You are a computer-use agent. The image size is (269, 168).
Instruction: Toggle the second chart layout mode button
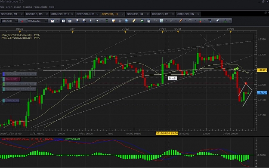click(70, 21)
